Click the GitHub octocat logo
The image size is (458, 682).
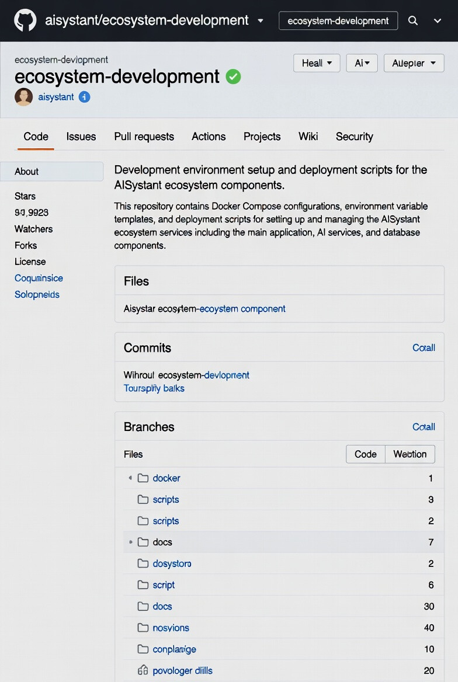25,20
